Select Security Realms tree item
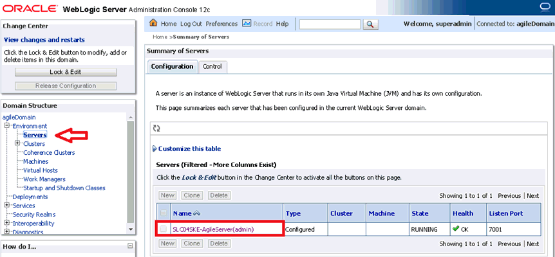This screenshot has width=555, height=257. pos(34,215)
